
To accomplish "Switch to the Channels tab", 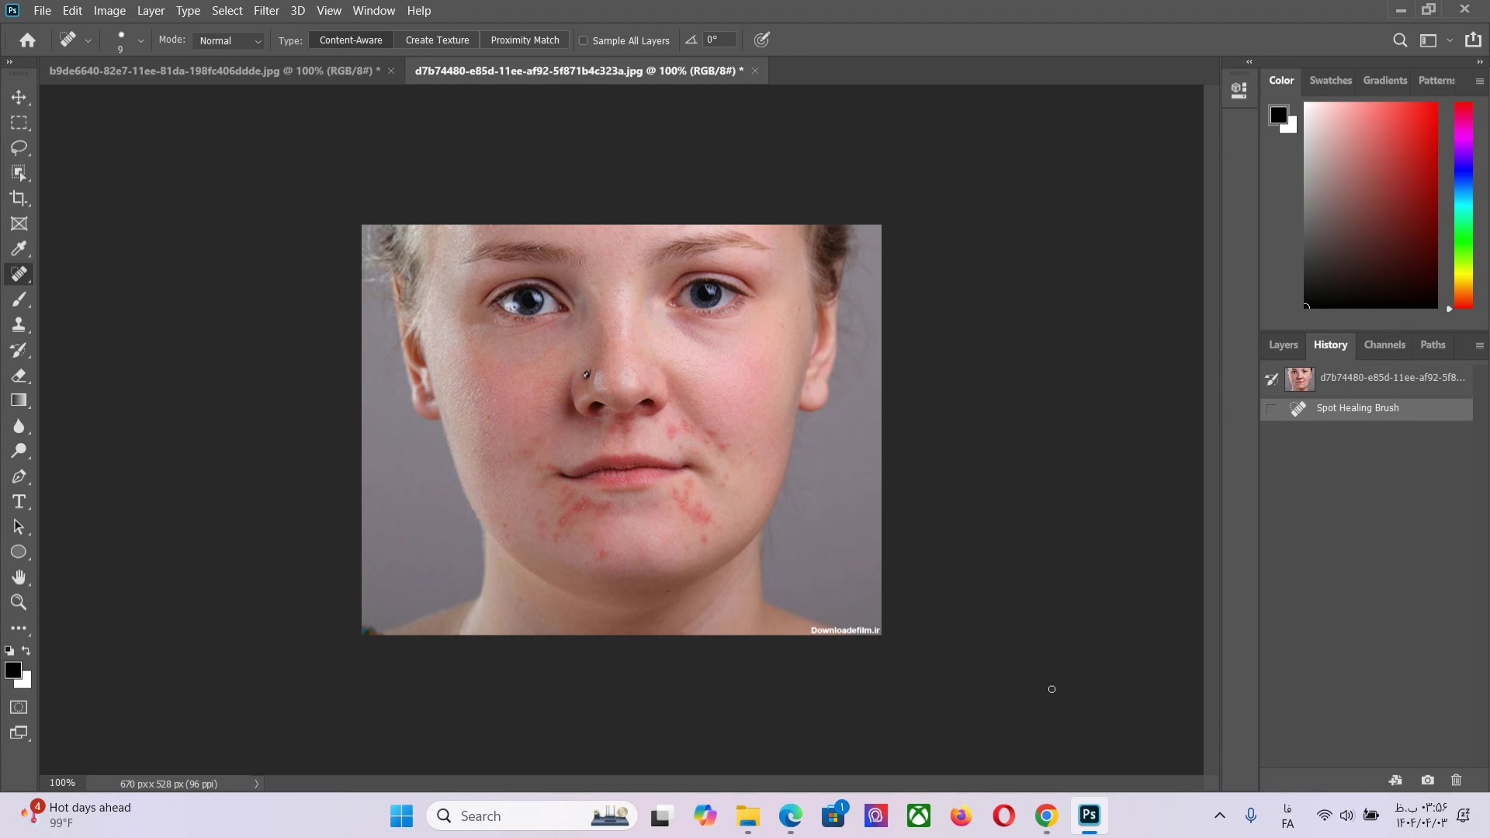I will point(1384,345).
